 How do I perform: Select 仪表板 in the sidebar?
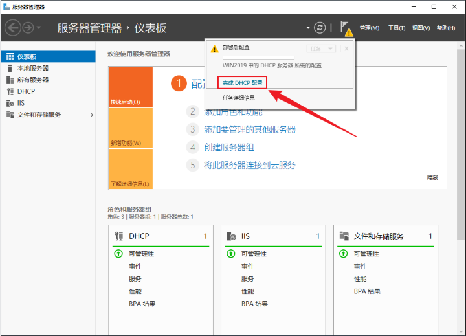49,56
